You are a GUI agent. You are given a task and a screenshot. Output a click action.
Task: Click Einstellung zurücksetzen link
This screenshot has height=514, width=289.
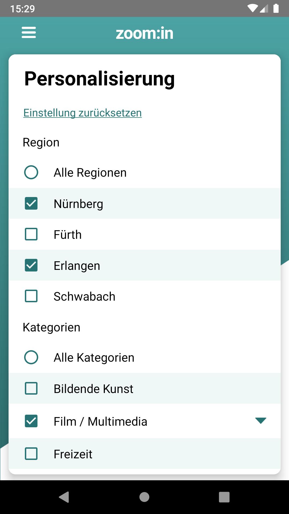(x=82, y=113)
